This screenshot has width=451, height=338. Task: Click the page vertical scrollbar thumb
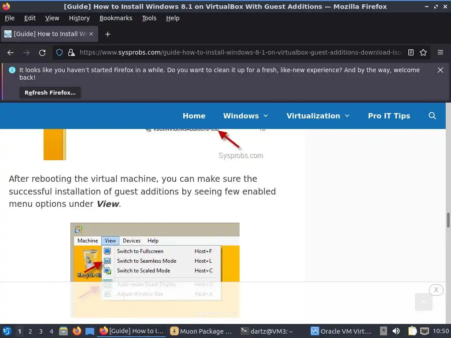click(x=448, y=220)
